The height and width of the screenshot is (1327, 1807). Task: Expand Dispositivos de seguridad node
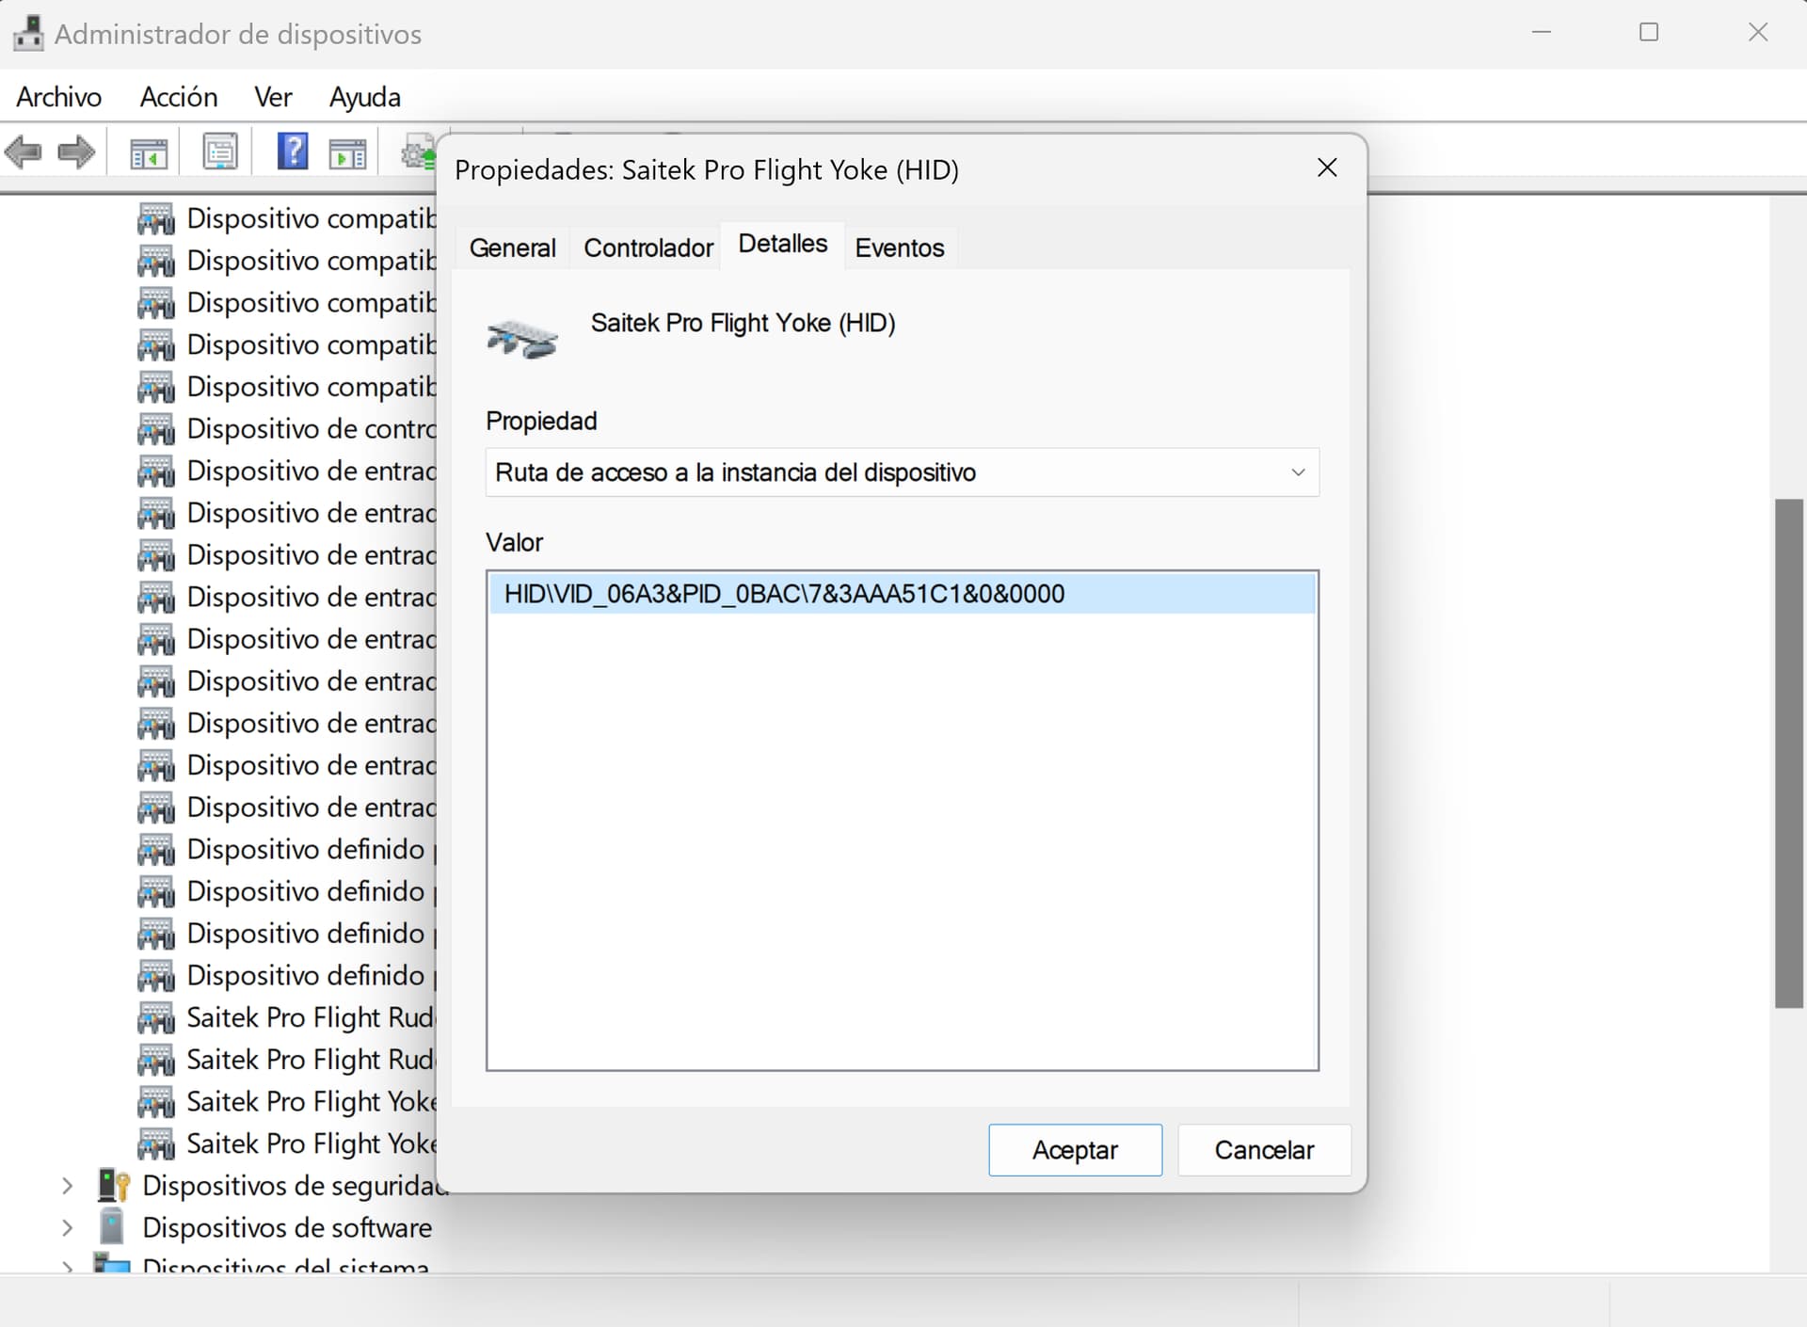click(x=67, y=1186)
